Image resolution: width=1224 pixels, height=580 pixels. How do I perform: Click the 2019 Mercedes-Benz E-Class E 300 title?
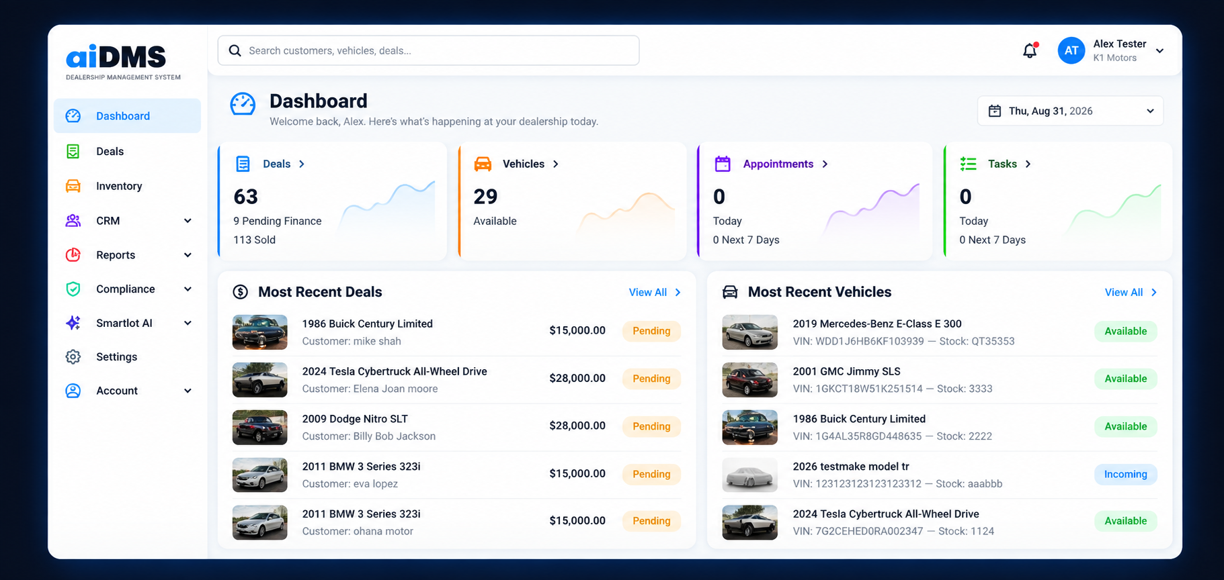point(877,324)
